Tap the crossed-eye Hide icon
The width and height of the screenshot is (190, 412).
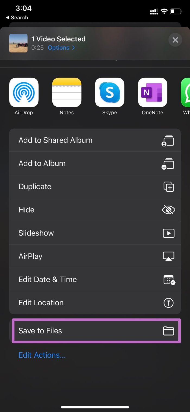tap(169, 210)
